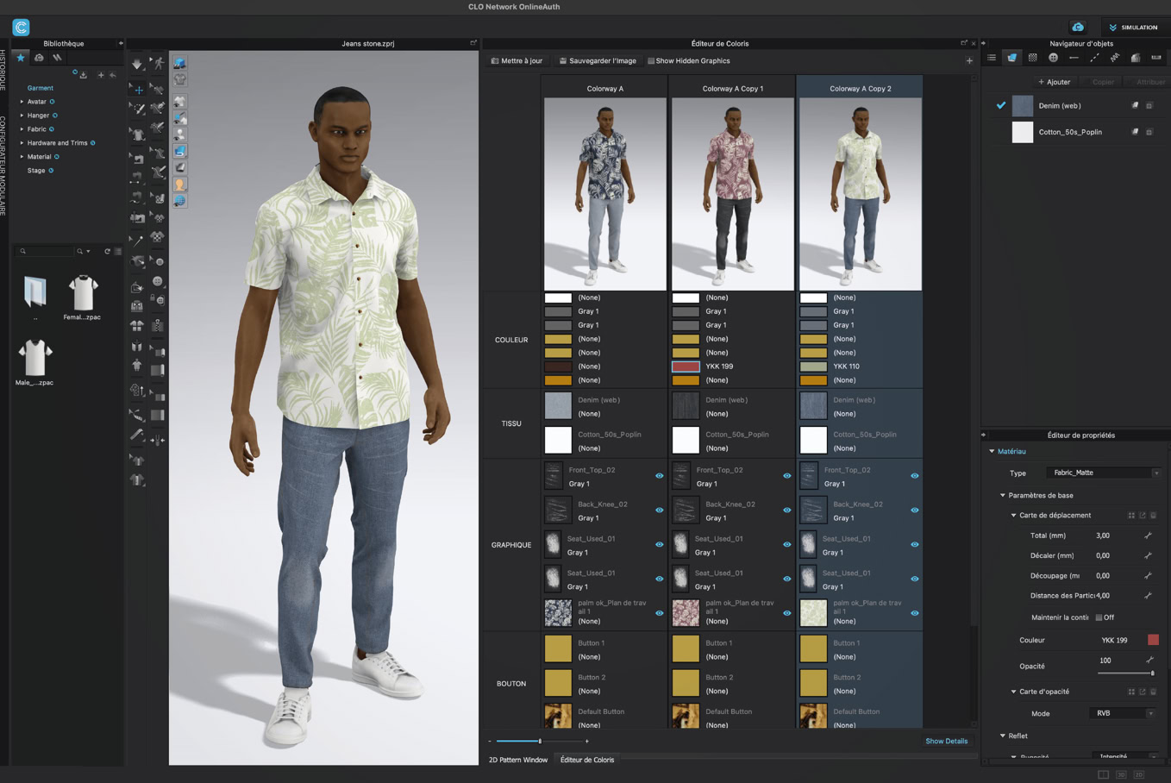Open the library favorites star tab
The image size is (1171, 783).
click(21, 58)
